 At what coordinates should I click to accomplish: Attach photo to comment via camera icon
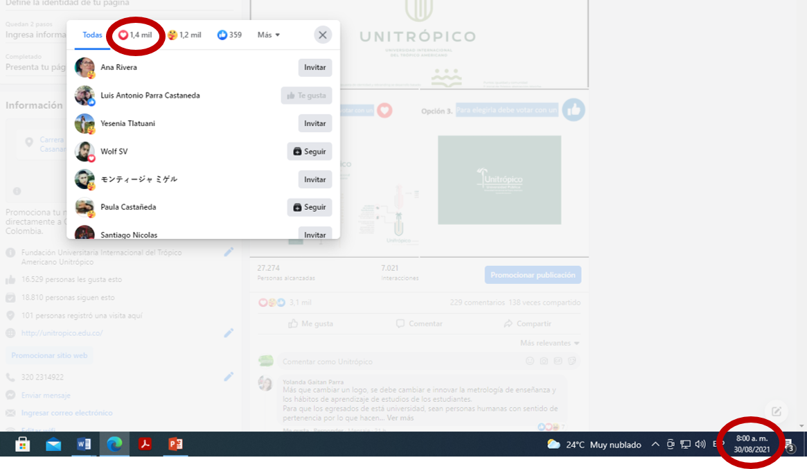(544, 361)
